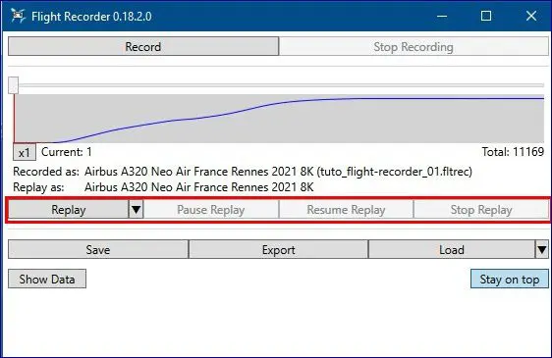Click Pause Replay
This screenshot has height=358, width=552.
click(x=211, y=210)
